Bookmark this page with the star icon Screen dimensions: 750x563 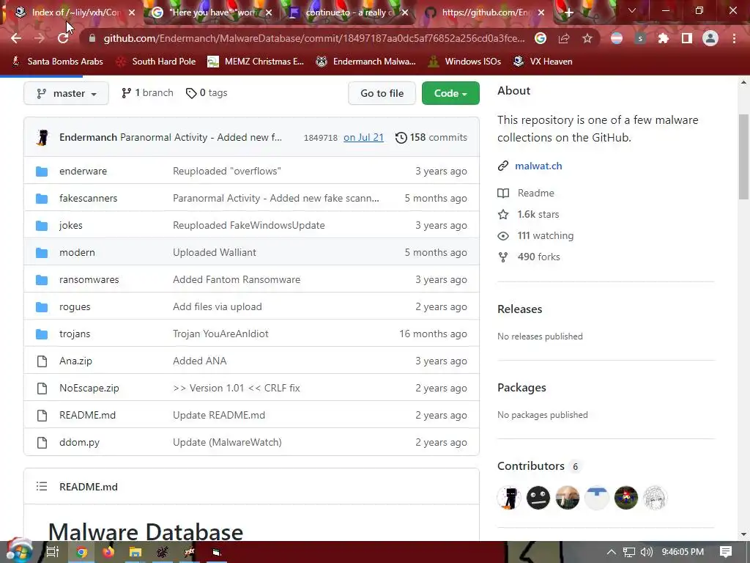587,38
